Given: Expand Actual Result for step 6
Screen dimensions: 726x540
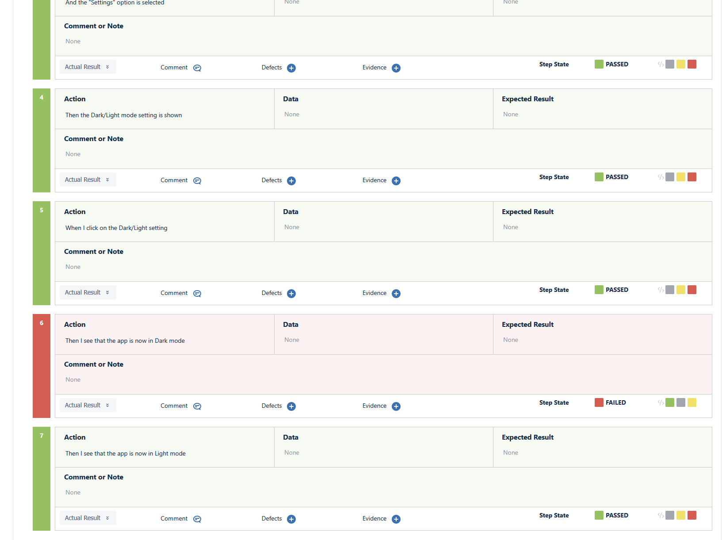Looking at the screenshot, I should coord(88,405).
